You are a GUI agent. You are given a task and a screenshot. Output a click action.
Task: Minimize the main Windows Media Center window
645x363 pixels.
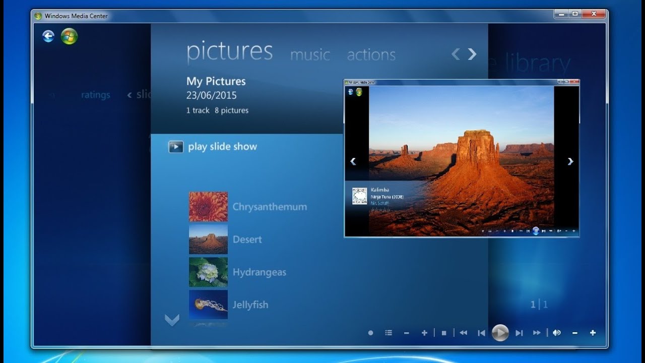click(561, 14)
